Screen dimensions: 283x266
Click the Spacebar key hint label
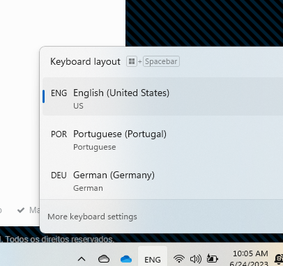tap(161, 61)
